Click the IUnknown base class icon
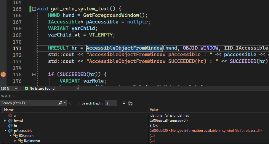 pos(20,141)
